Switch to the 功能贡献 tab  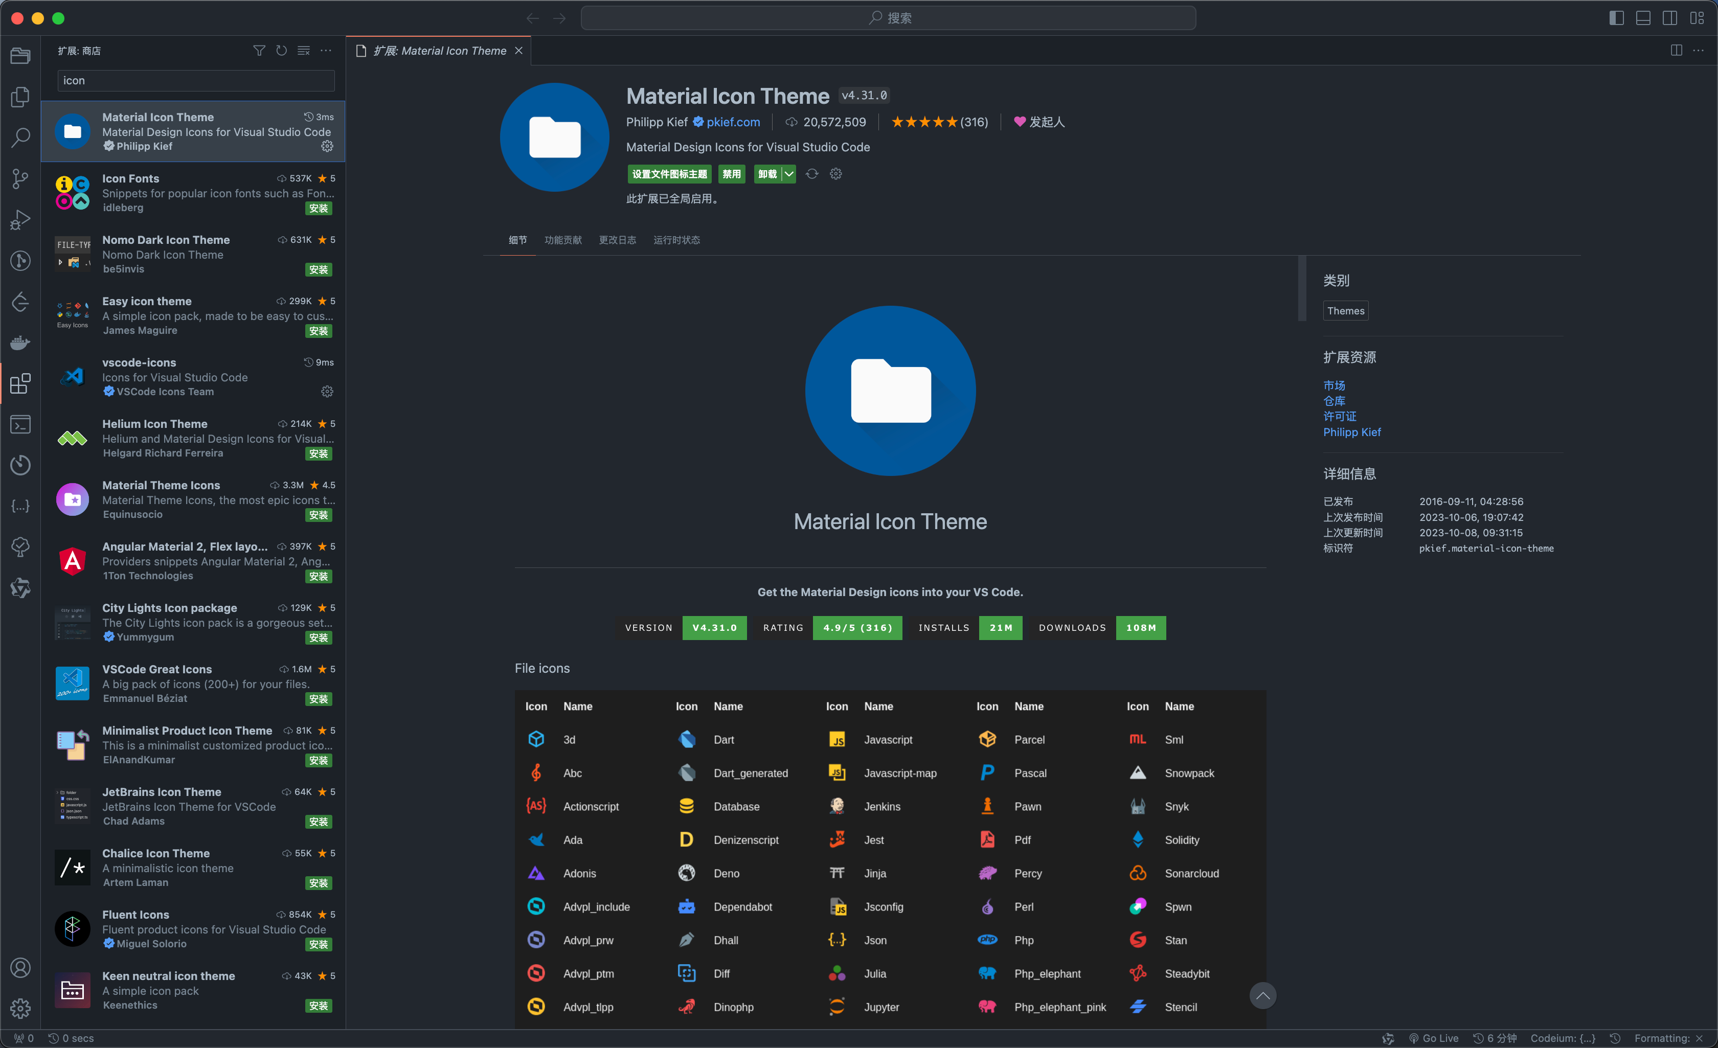[562, 240]
